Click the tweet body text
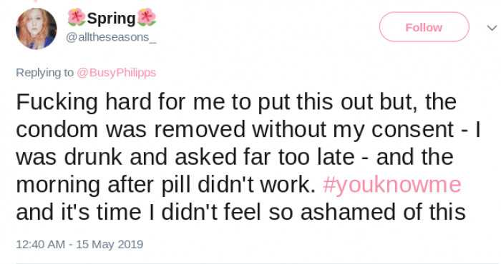 [248, 157]
